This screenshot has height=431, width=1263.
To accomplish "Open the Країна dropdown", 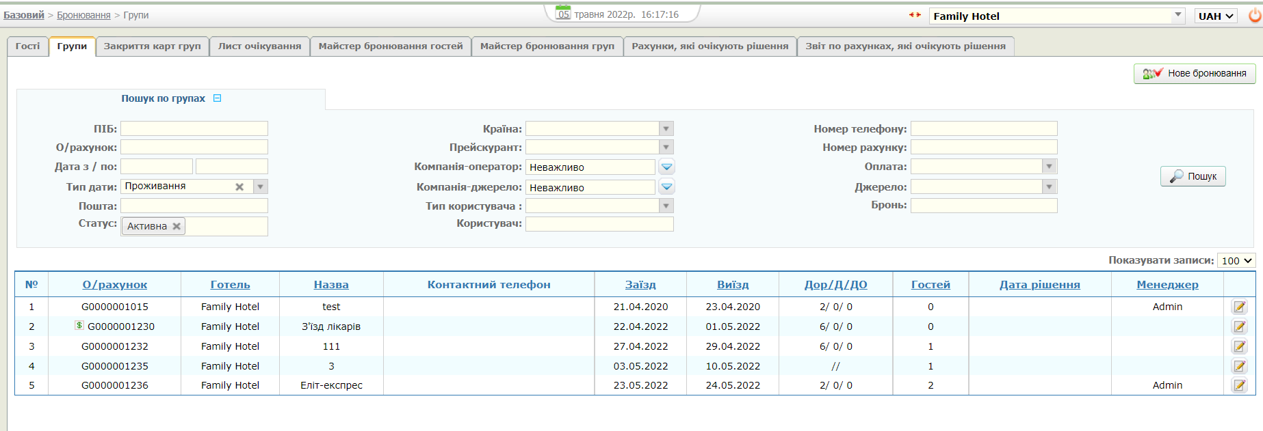I will tap(666, 128).
